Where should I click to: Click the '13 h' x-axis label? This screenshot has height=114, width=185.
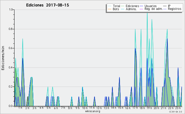[x=106, y=108]
